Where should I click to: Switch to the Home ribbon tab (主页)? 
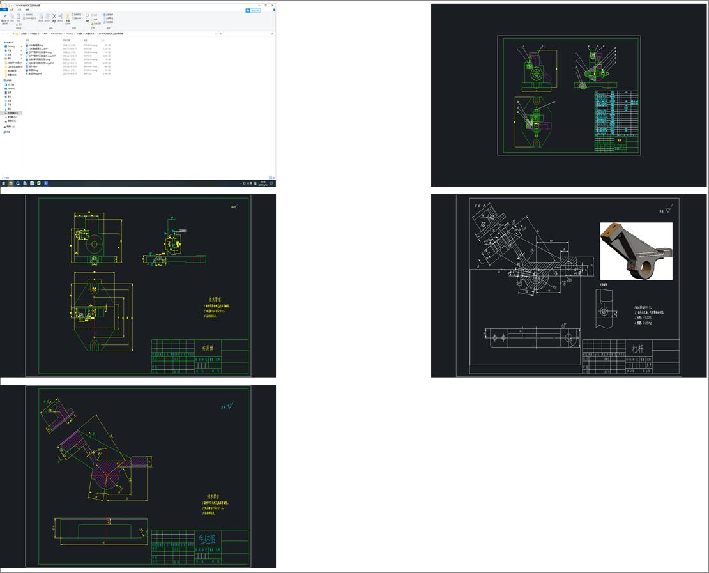(11, 10)
